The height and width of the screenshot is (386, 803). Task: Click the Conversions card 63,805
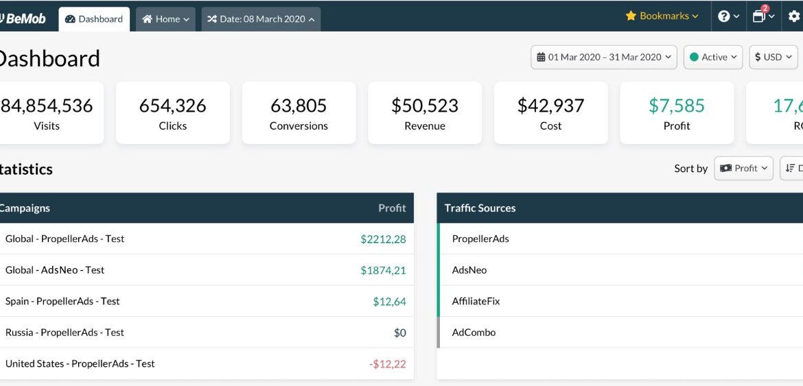click(299, 113)
